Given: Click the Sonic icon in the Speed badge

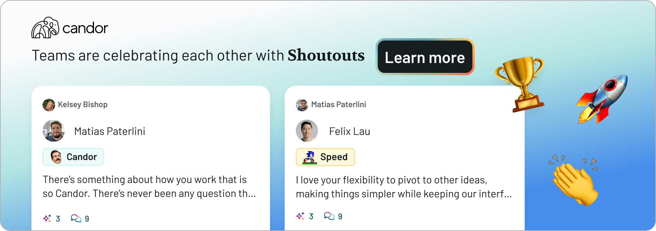Looking at the screenshot, I should coord(310,157).
